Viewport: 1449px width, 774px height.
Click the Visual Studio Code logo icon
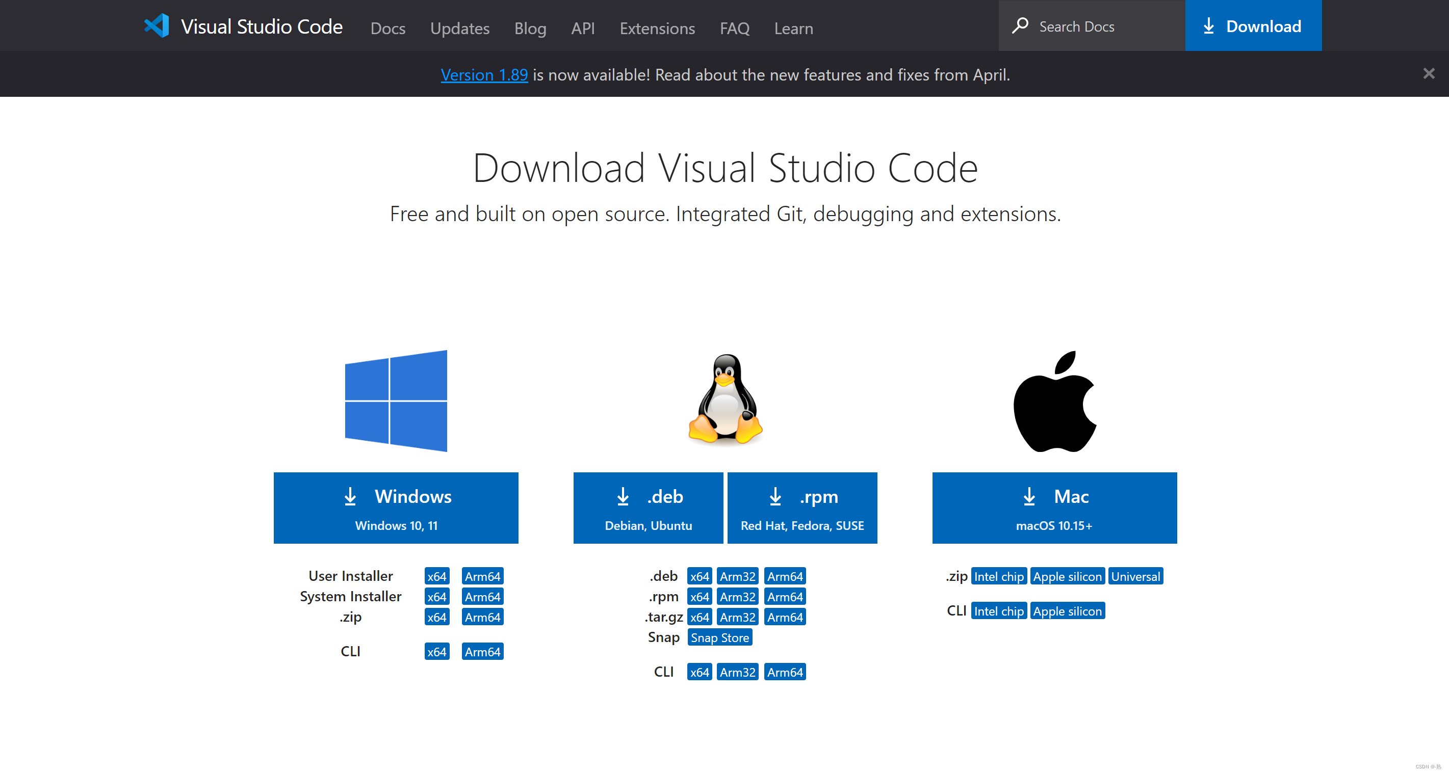click(155, 26)
